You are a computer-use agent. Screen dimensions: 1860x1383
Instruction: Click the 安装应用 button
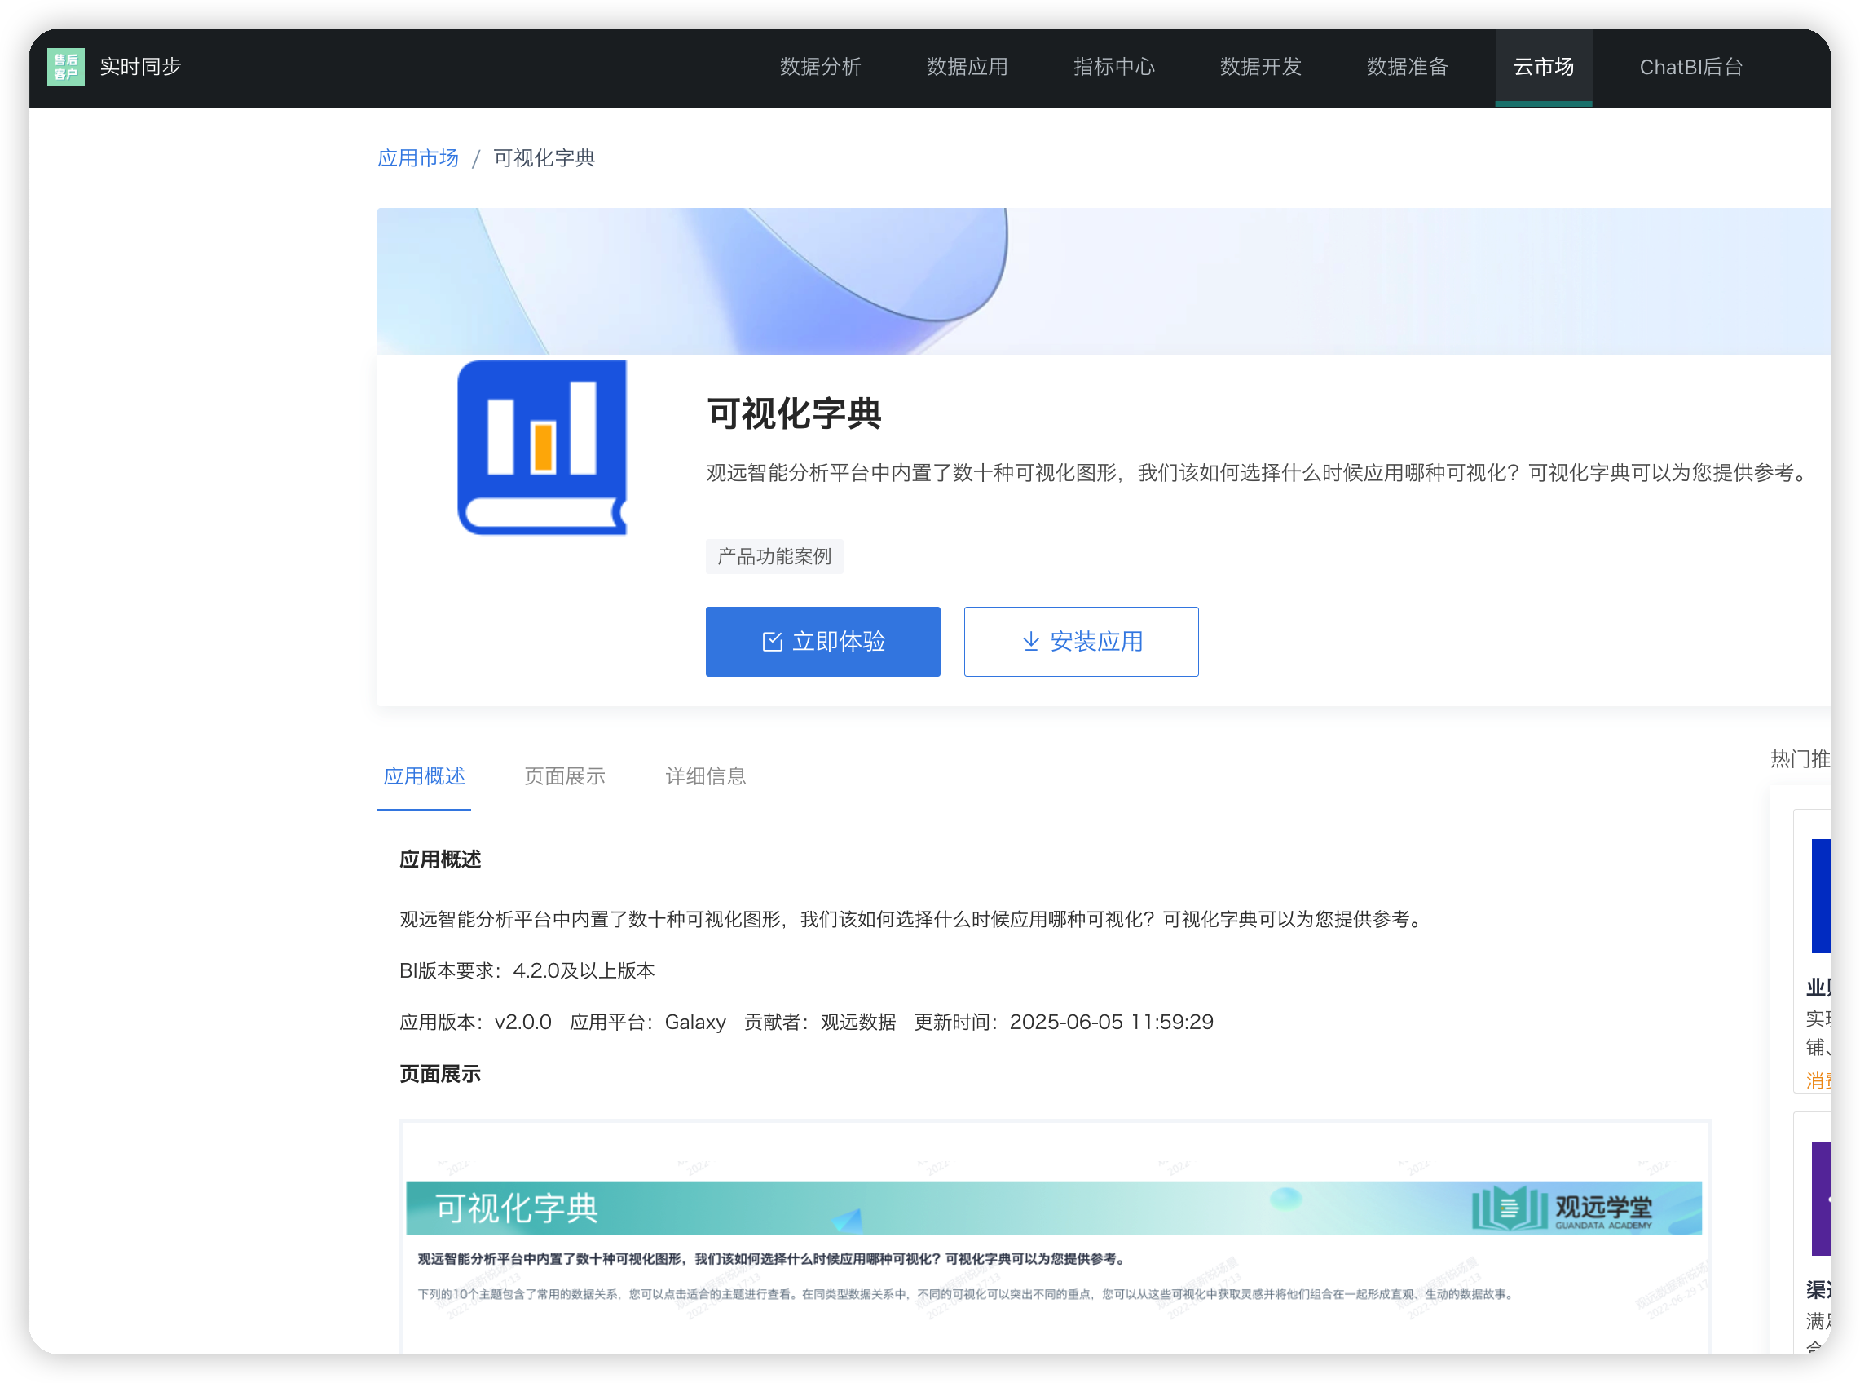[1081, 641]
